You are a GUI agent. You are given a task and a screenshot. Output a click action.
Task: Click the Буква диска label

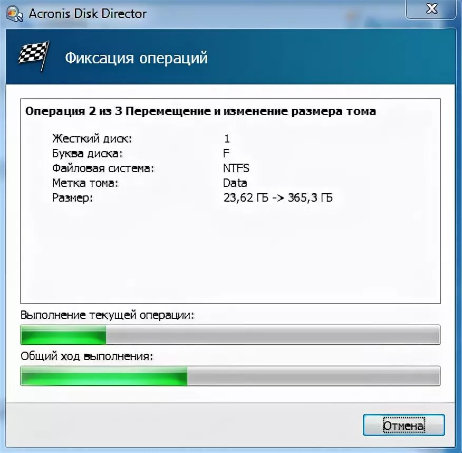pyautogui.click(x=87, y=153)
